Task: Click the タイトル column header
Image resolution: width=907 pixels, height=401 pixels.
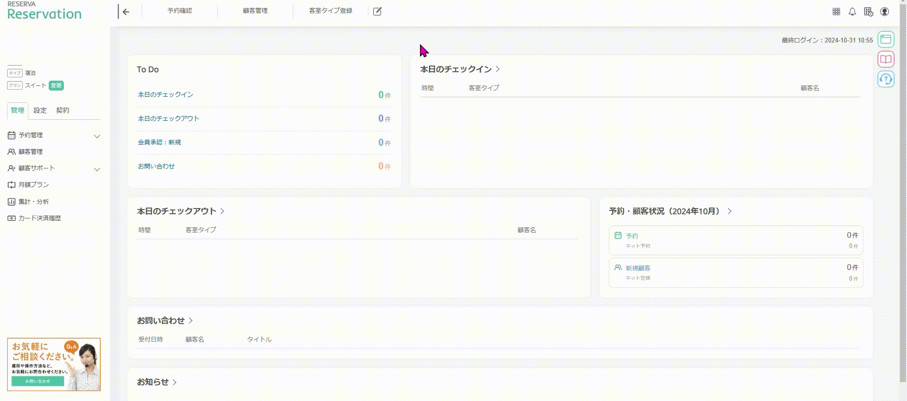Action: [x=259, y=339]
